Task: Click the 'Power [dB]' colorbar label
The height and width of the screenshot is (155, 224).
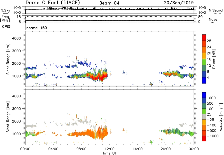Action: point(214,59)
